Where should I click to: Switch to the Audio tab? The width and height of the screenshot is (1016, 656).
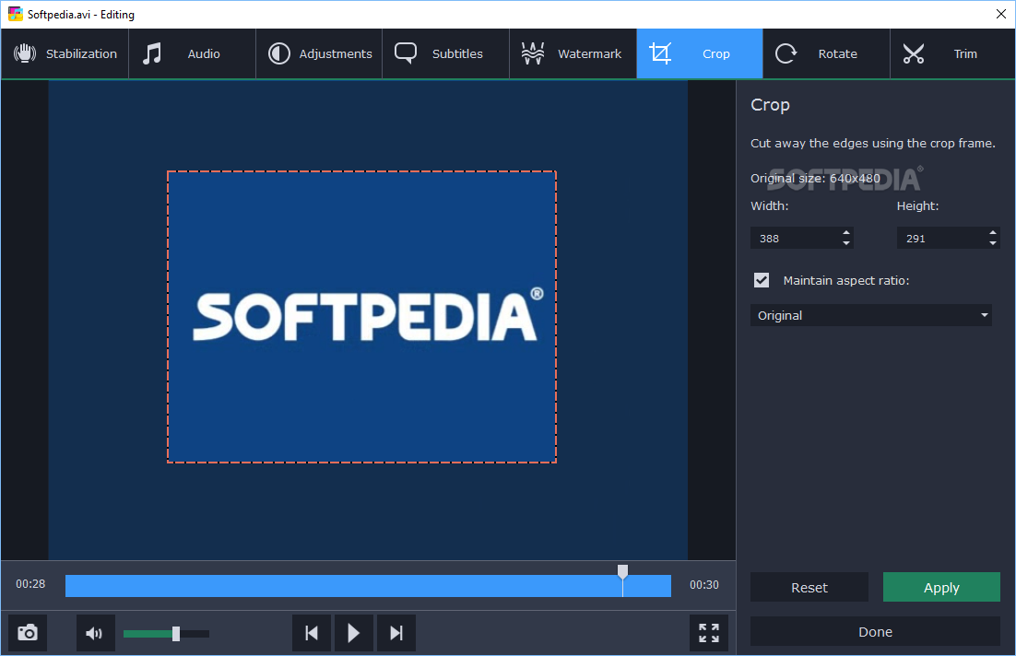[x=192, y=53]
